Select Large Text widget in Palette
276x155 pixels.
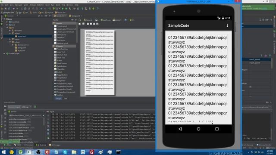60,52
